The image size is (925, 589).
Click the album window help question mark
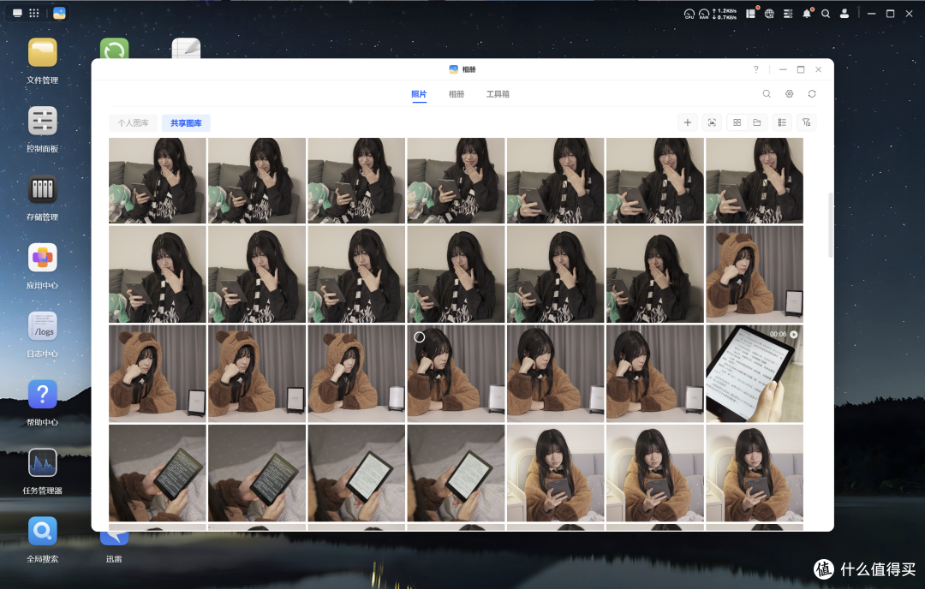(x=755, y=69)
